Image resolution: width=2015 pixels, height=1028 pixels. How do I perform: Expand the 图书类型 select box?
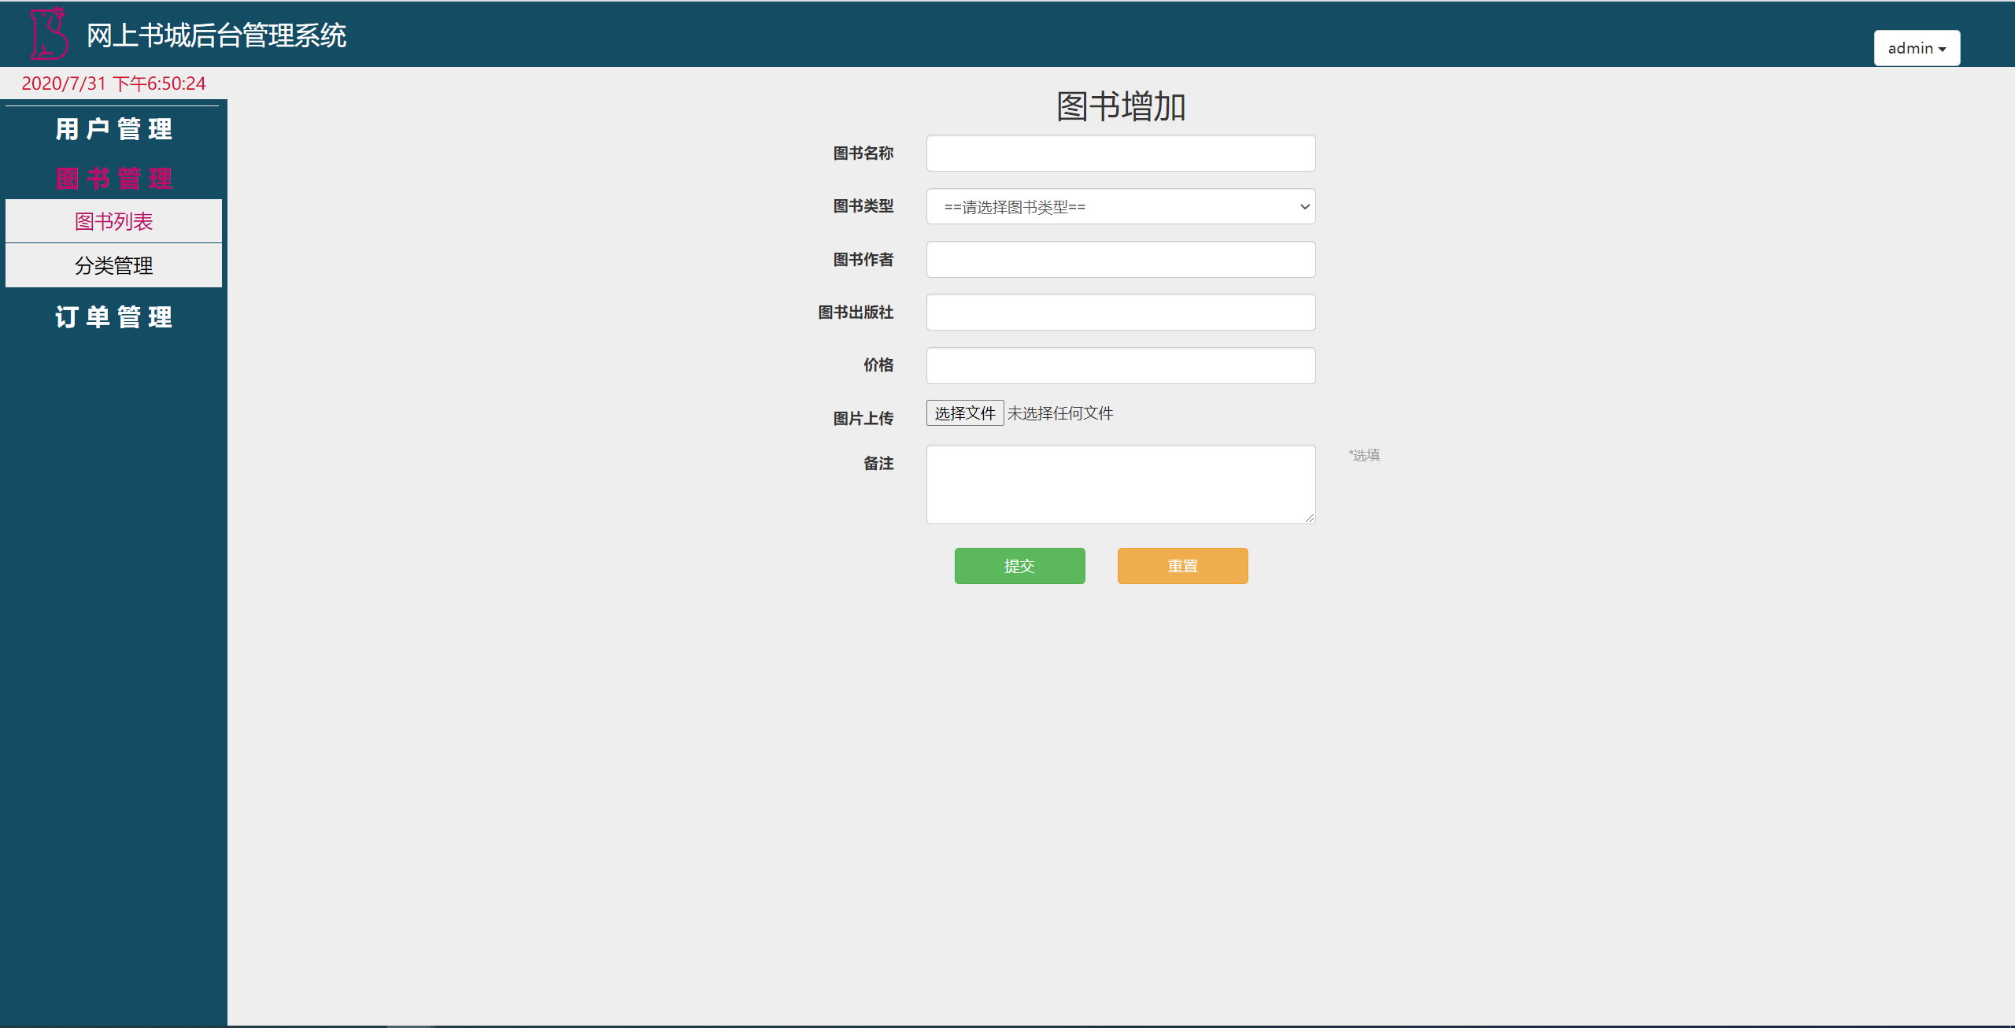1120,207
